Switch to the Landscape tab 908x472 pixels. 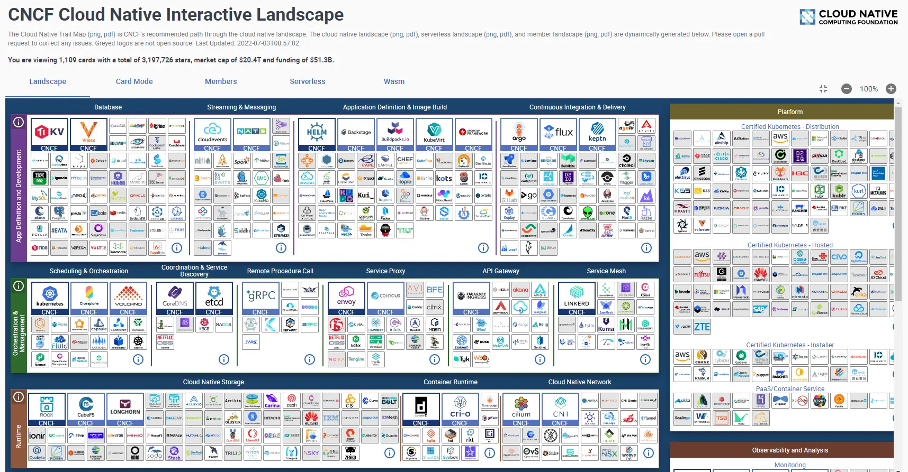[x=48, y=81]
